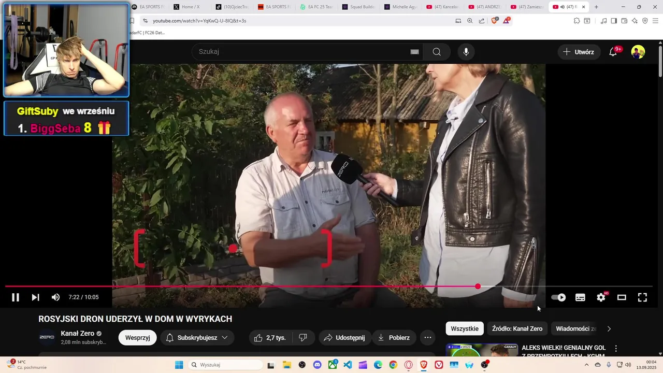Open the more actions (three dots) menu under the video
The image size is (663, 373).
click(x=428, y=338)
